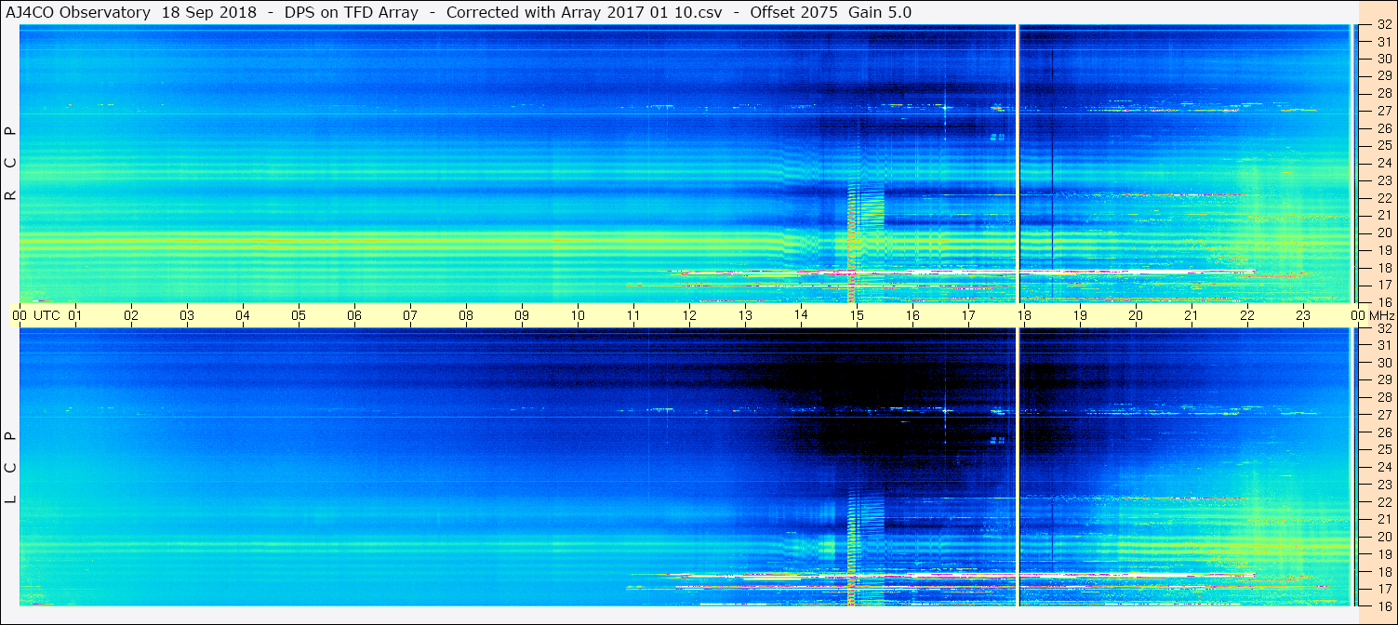Click the RCP polarization label
1398x625 pixels.
11,164
